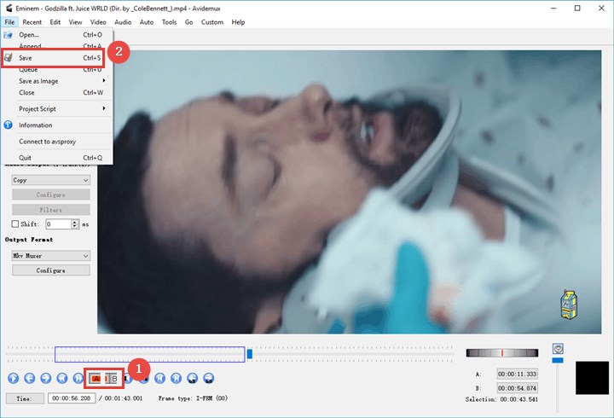
Task: Open the Audio menu
Action: tap(123, 22)
